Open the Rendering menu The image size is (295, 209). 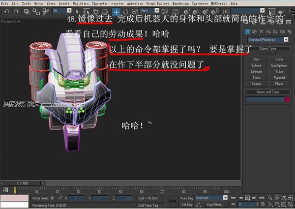pyautogui.click(x=180, y=3)
